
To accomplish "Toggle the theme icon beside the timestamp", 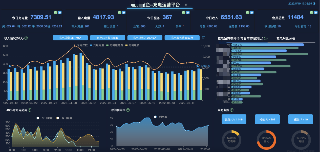I will coord(314,4).
